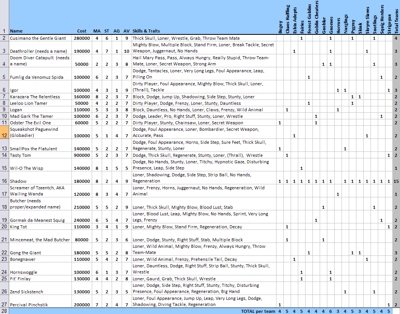Select the row 16 header
Viewport: 400px width, 314px height.
4,178
